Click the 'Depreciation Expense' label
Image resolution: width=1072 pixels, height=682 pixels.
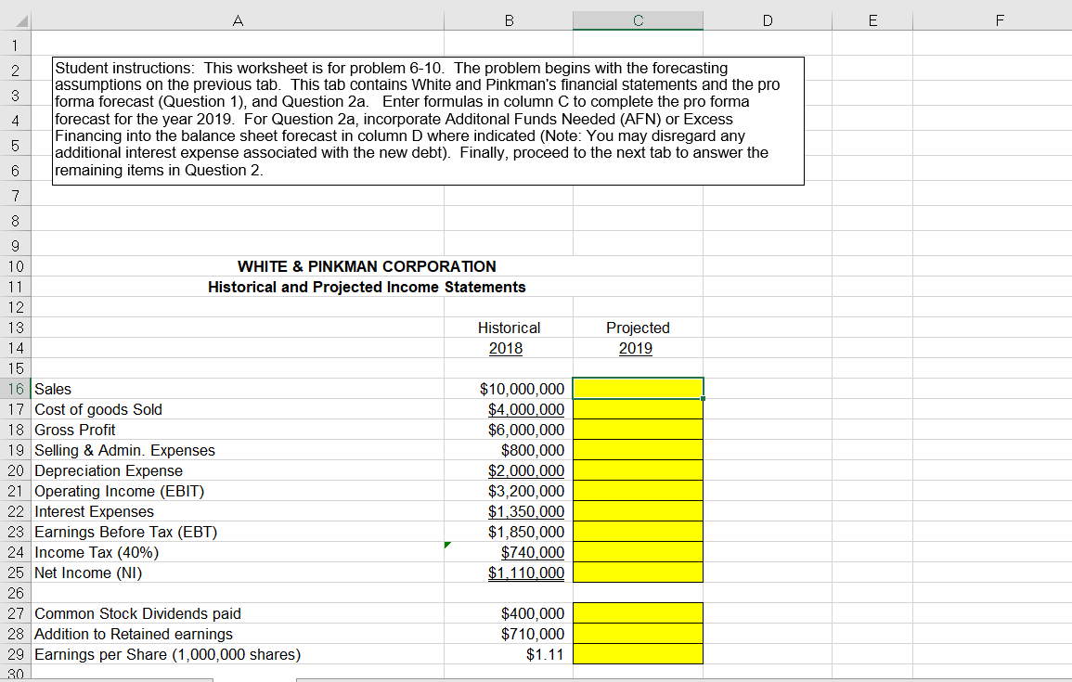[109, 470]
